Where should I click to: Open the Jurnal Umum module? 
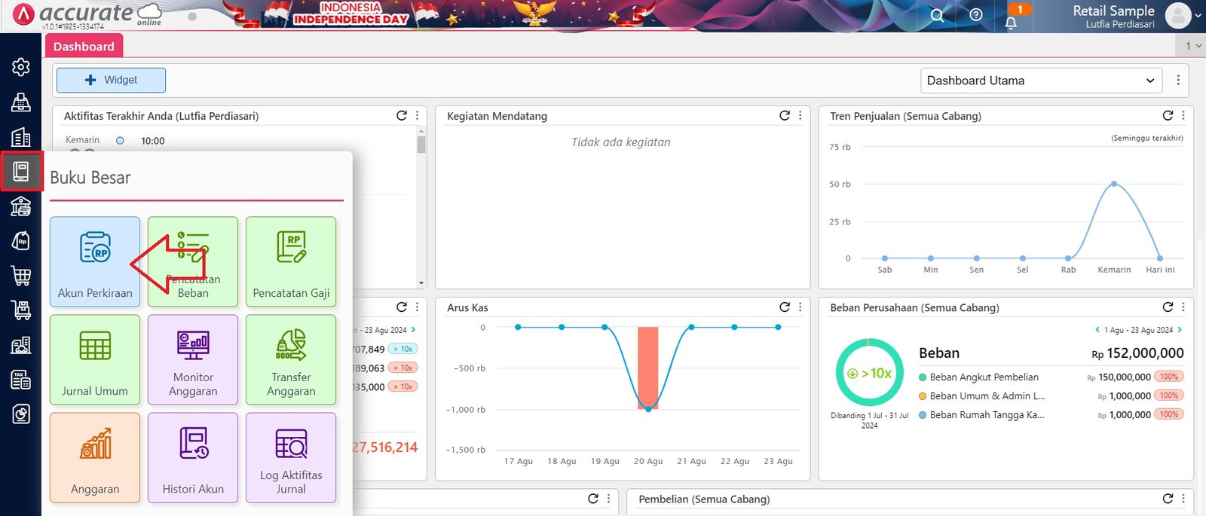click(x=95, y=359)
